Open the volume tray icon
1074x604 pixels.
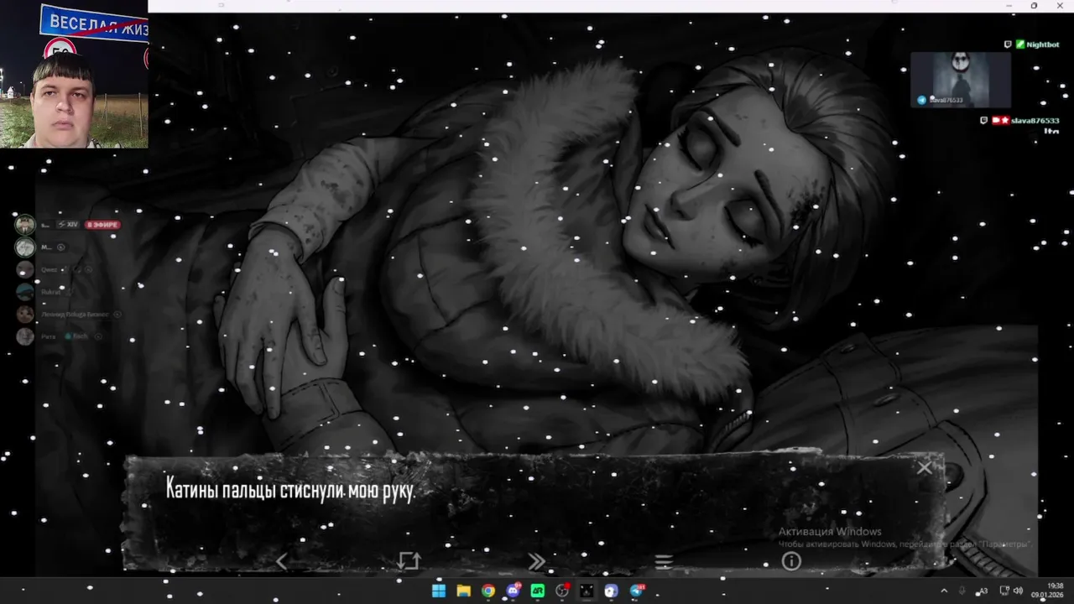(1018, 591)
